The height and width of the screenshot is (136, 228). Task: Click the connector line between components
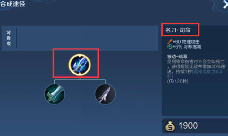click(x=80, y=80)
